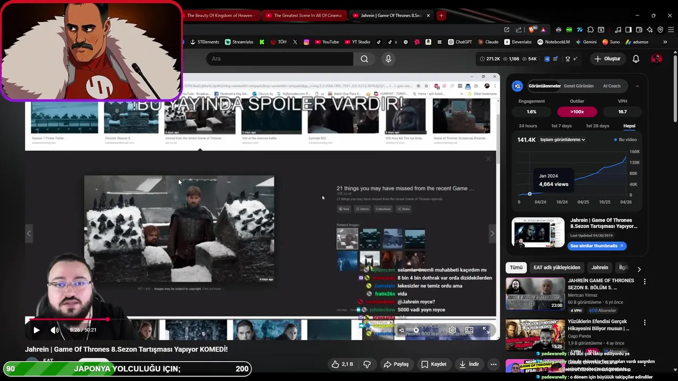Screen dimensions: 678x381
Task: Switch to 'The Beauty Of Kingdom of Heaven' tab
Action: pyautogui.click(x=220, y=15)
